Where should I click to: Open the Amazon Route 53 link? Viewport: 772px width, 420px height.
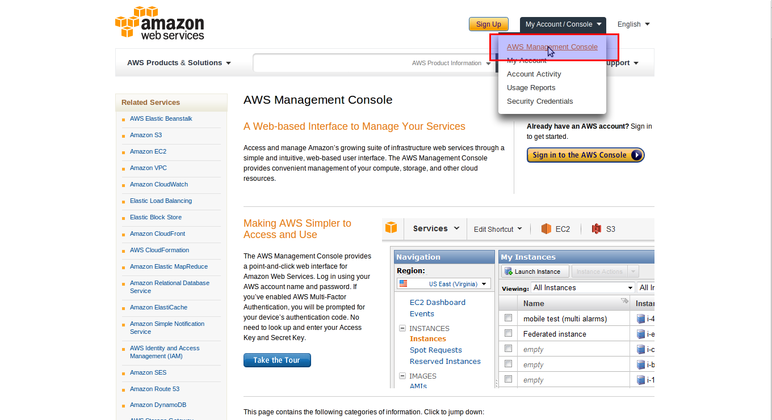154,389
